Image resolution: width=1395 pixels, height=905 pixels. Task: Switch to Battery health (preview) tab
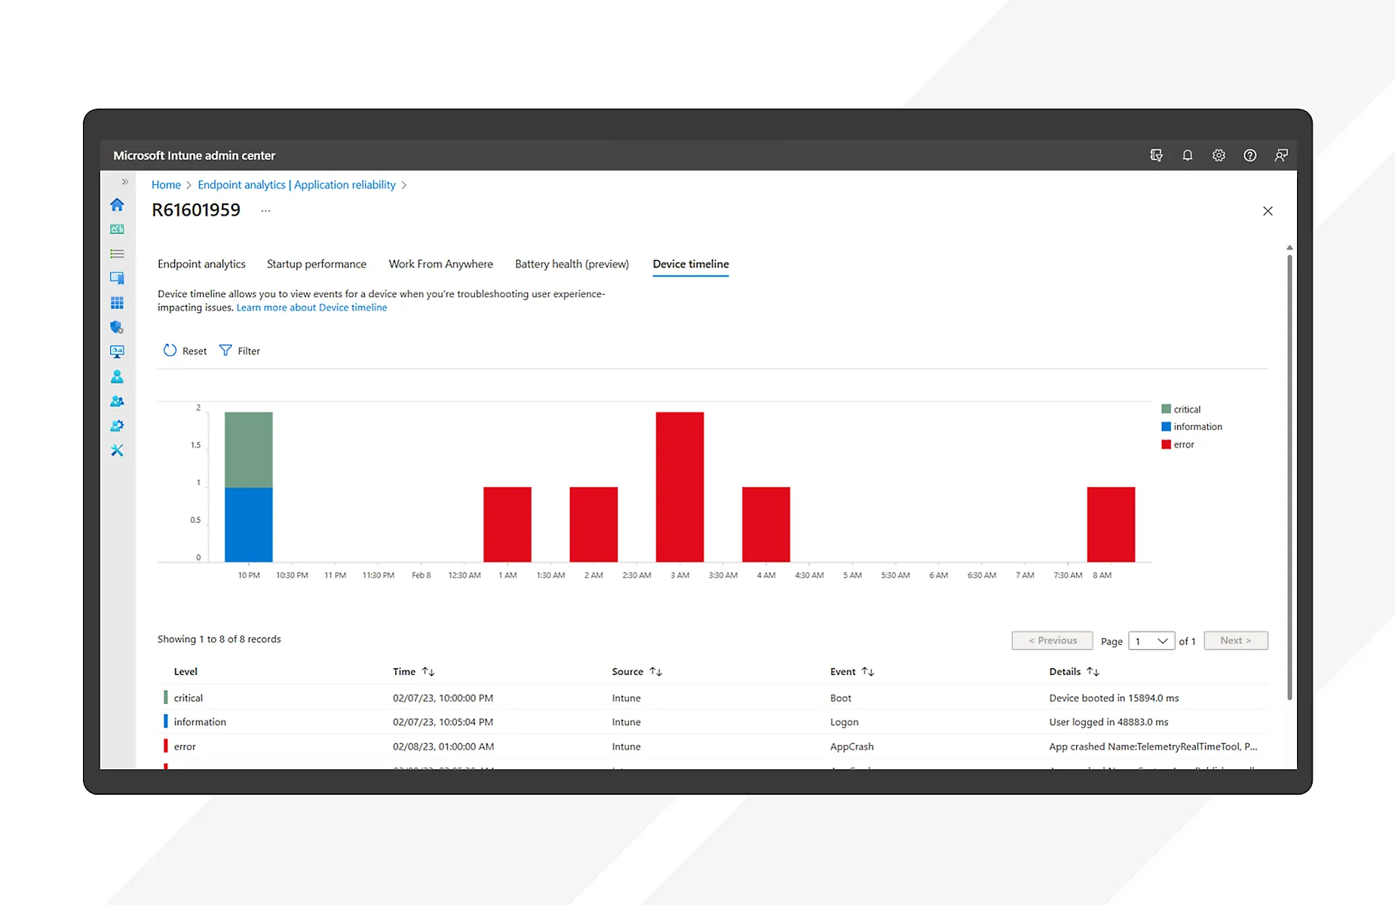[572, 264]
